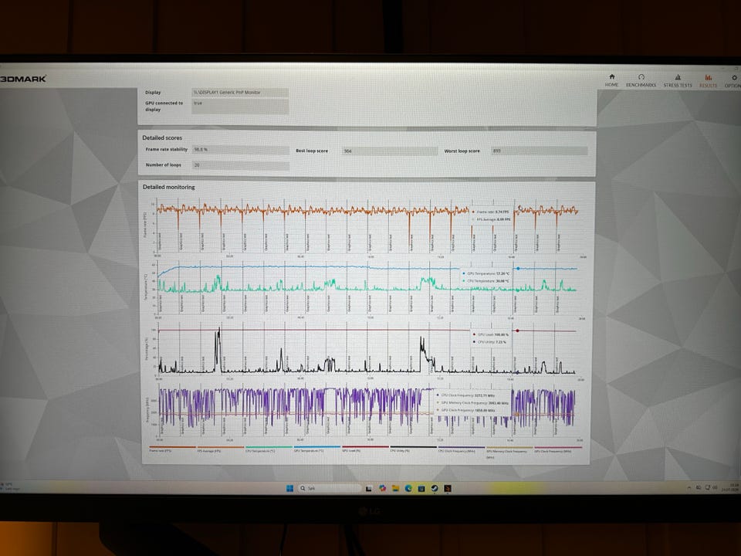Click the Display name field
The width and height of the screenshot is (741, 556).
240,93
